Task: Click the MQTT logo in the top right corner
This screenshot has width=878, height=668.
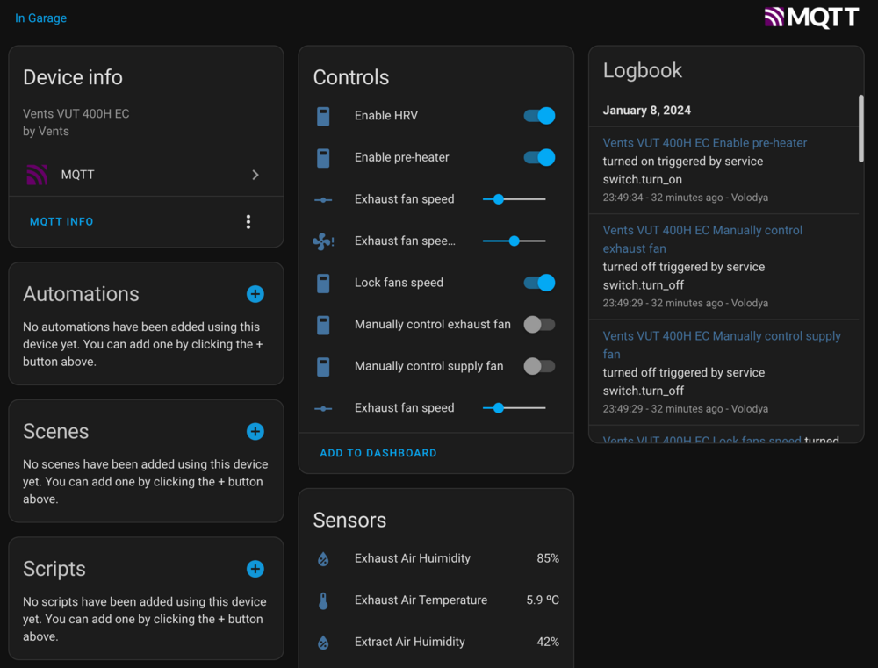Action: click(811, 17)
